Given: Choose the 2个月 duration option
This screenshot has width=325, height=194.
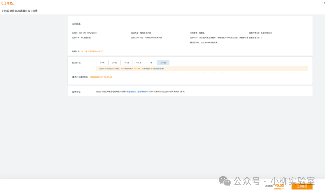Looking at the screenshot, I should (x=114, y=63).
